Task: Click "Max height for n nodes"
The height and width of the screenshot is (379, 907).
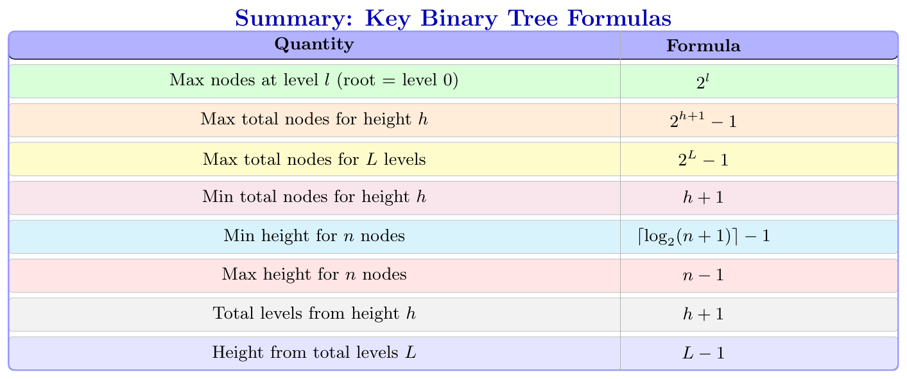Action: (x=314, y=275)
